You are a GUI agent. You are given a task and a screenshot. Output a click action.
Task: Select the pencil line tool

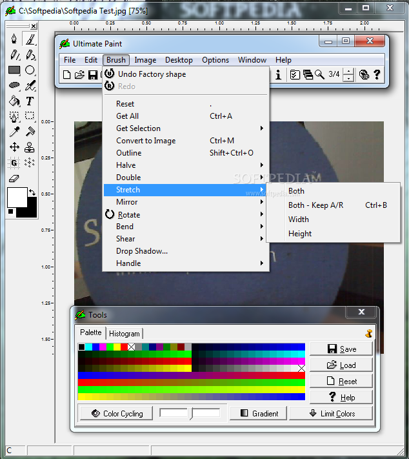[x=14, y=54]
